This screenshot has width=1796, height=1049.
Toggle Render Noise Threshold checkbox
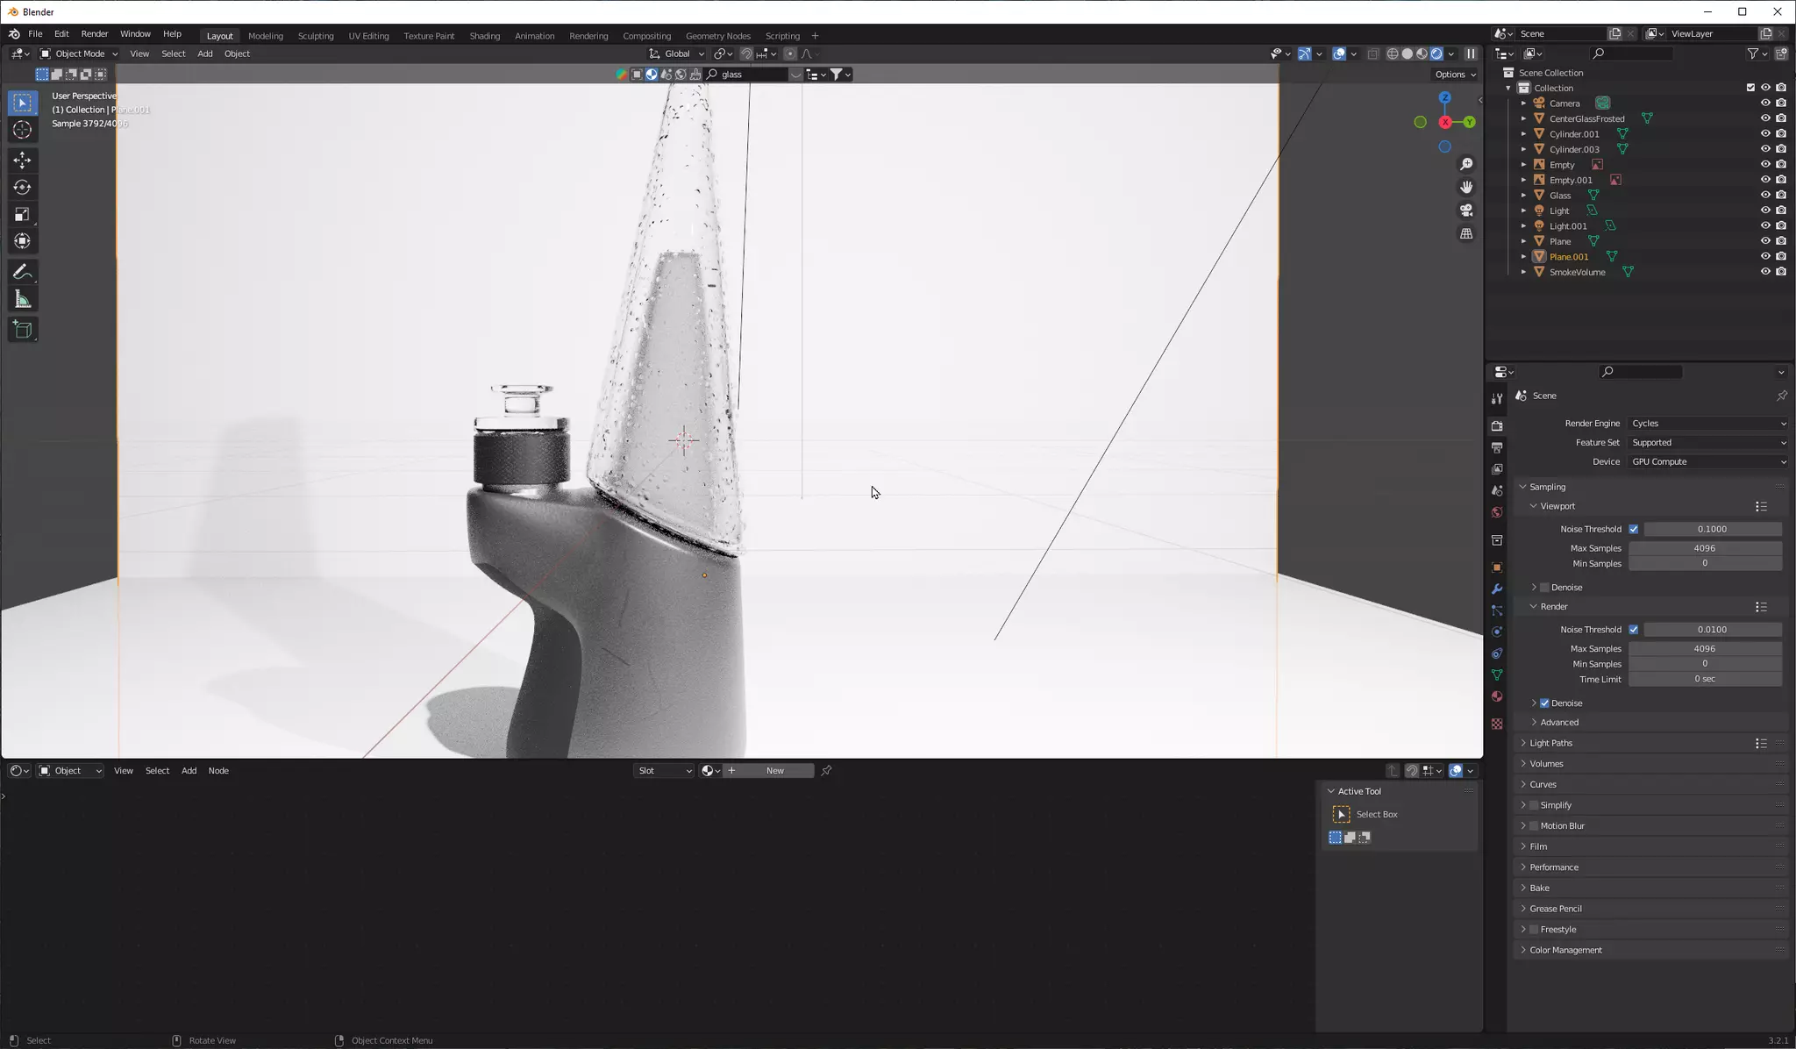tap(1633, 630)
